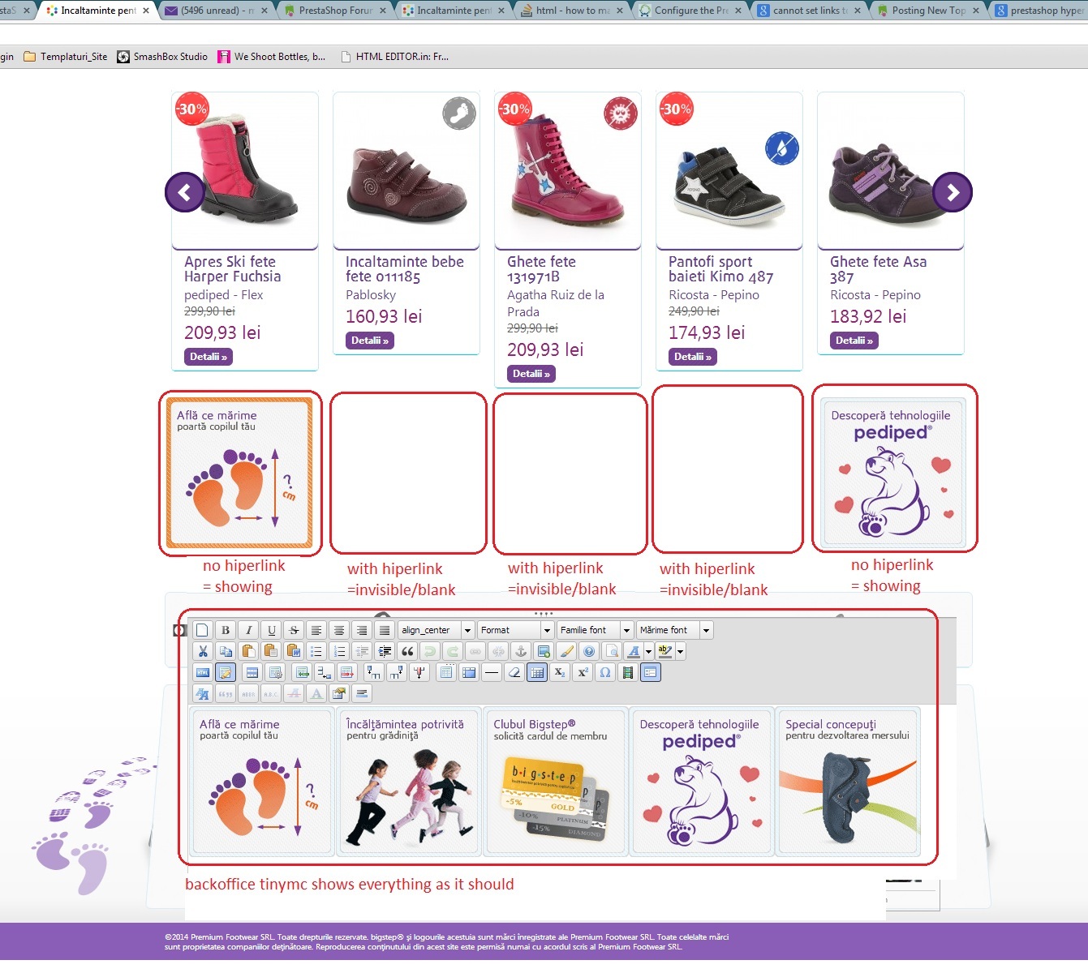Toggle Align center in the editor toolbar
This screenshot has height=973, width=1088.
[339, 630]
